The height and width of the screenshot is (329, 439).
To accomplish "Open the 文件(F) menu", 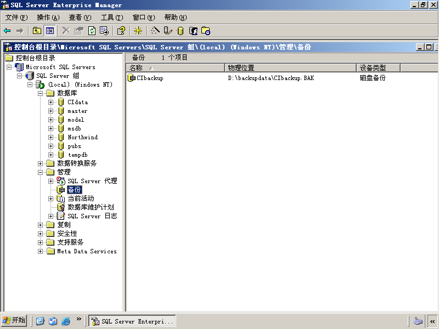I will coord(16,18).
